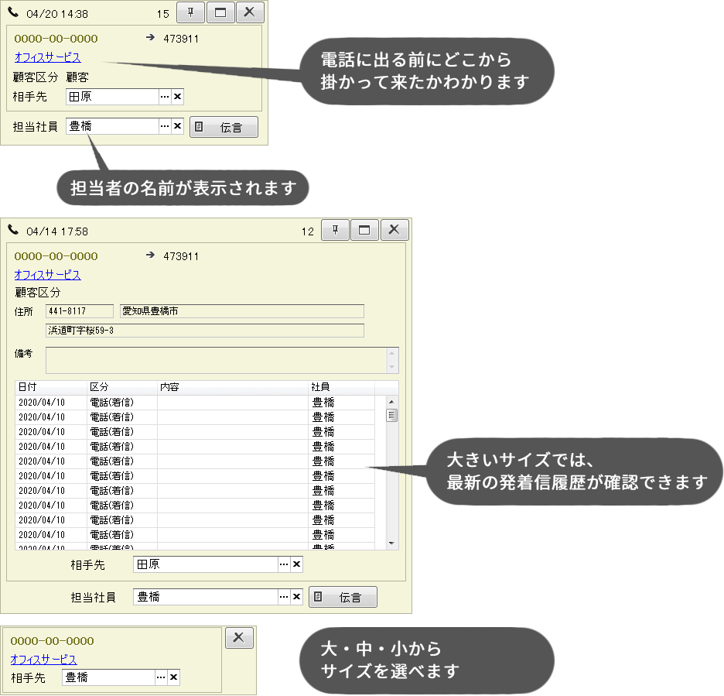The width and height of the screenshot is (724, 696).
Task: Open the オフィスサービス link in the 04/14 popup
Action: (47, 275)
